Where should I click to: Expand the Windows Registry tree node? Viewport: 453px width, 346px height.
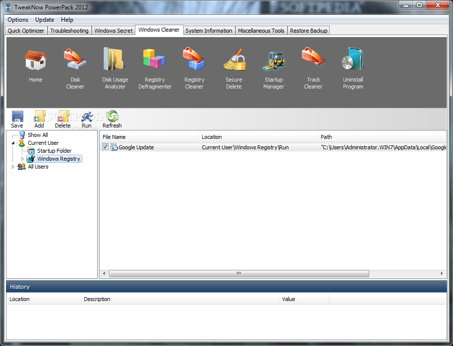pos(22,159)
